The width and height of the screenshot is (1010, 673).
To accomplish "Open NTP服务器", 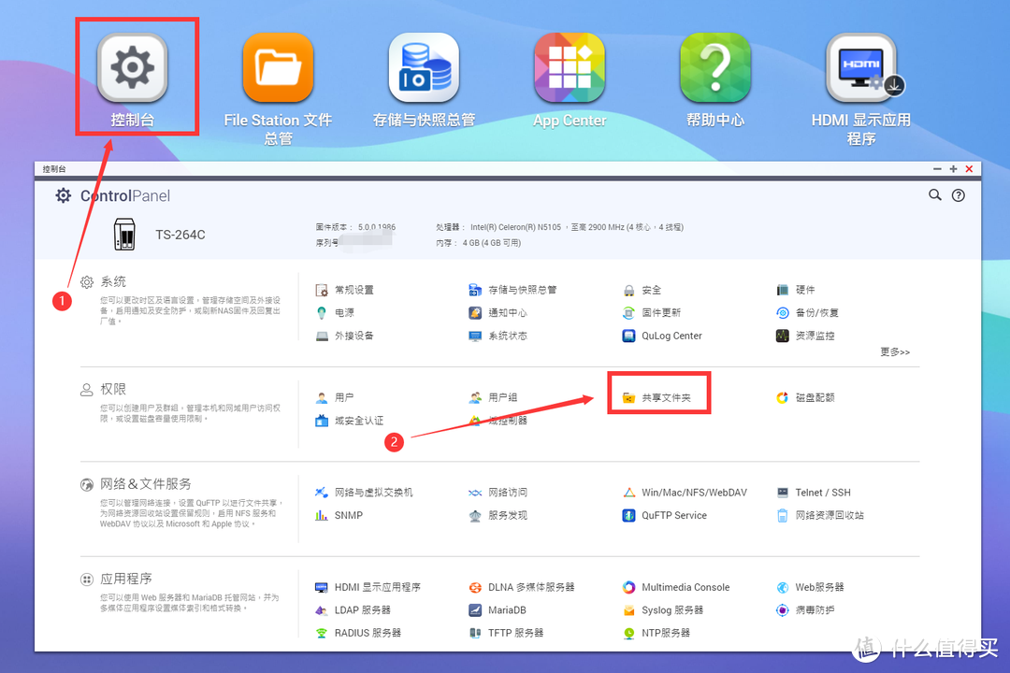I will tap(656, 633).
